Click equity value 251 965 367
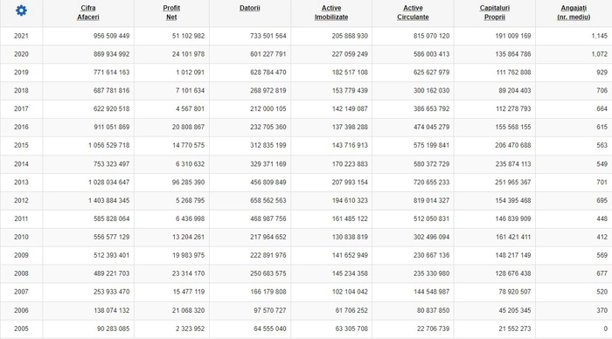The image size is (612, 339). pos(513,183)
